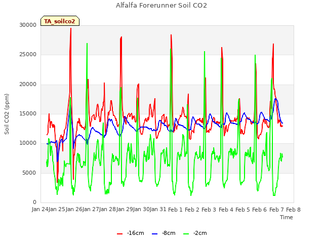Click the Feb 3 x-axis date label
Viewport: 324px width, 243px height.
[209, 210]
